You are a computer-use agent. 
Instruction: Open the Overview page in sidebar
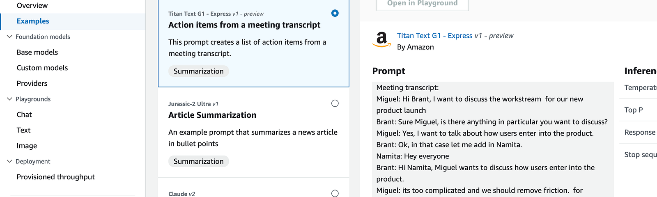pos(32,5)
